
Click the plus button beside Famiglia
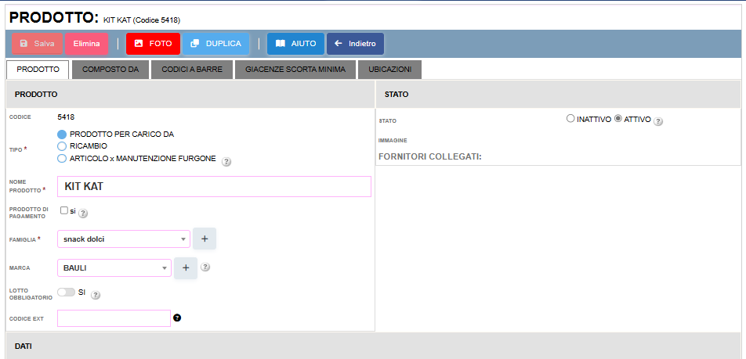tap(205, 239)
